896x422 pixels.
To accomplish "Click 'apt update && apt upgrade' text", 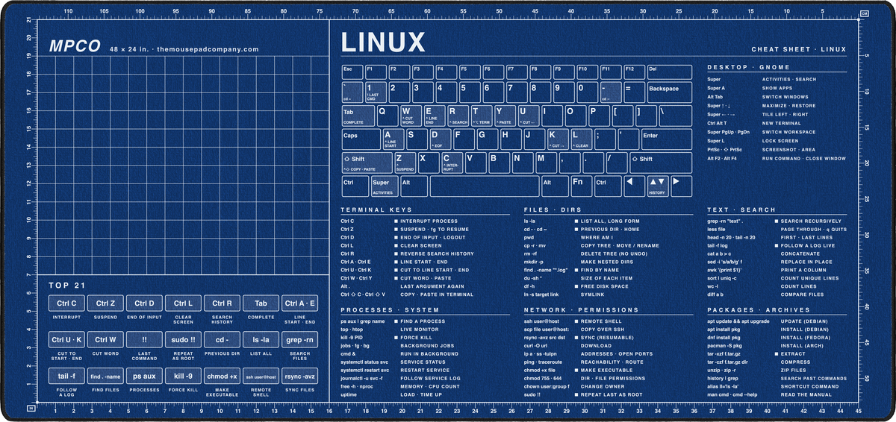I will point(738,321).
